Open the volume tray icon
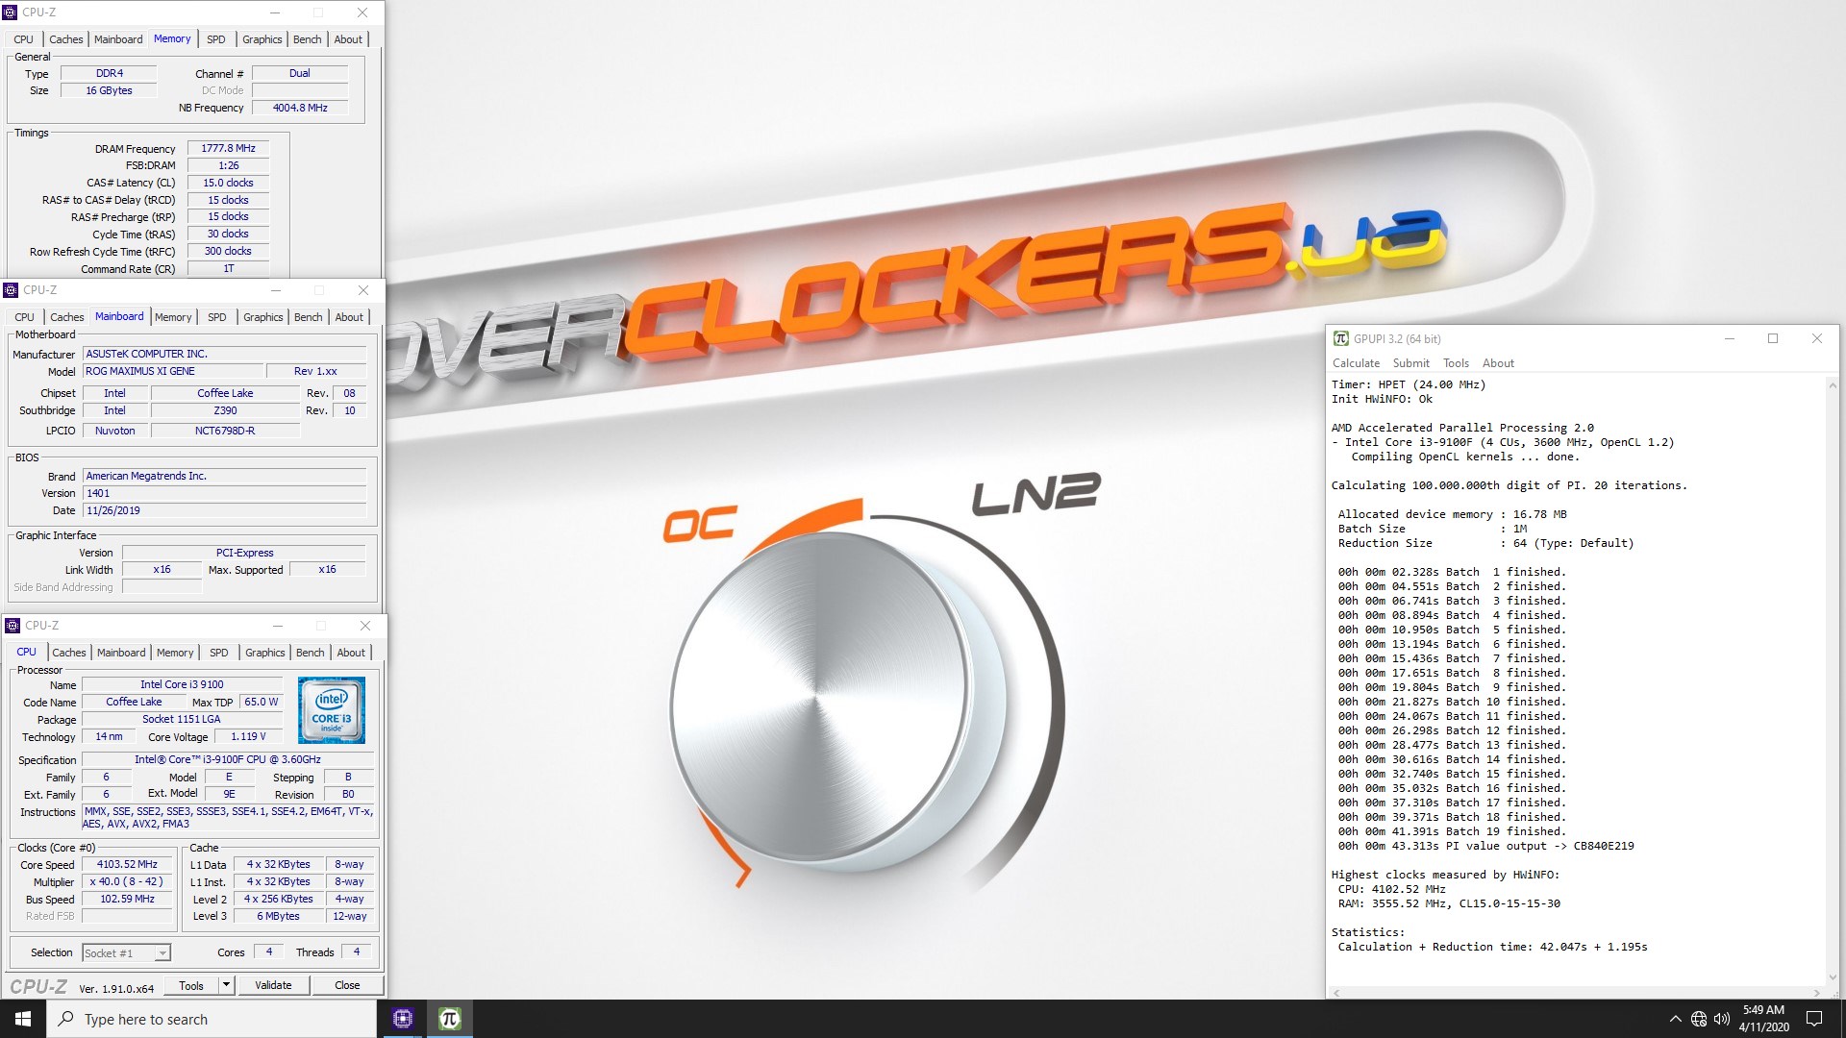1846x1038 pixels. (x=1721, y=1019)
